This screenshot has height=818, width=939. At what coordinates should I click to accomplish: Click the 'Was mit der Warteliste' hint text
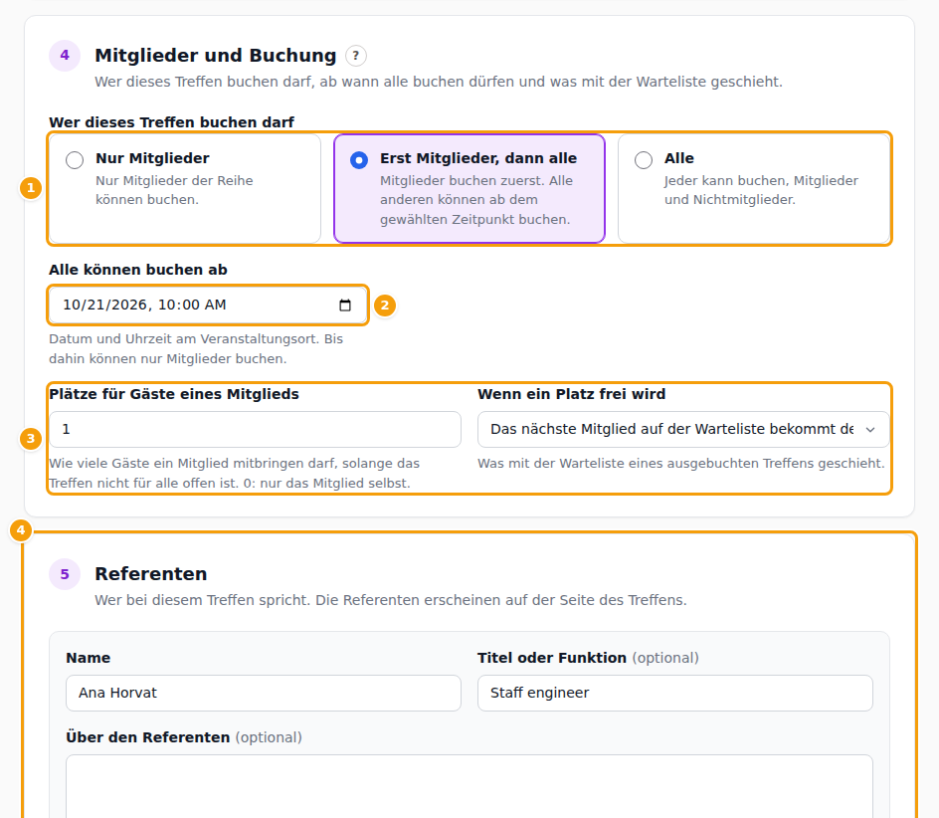pyautogui.click(x=681, y=463)
